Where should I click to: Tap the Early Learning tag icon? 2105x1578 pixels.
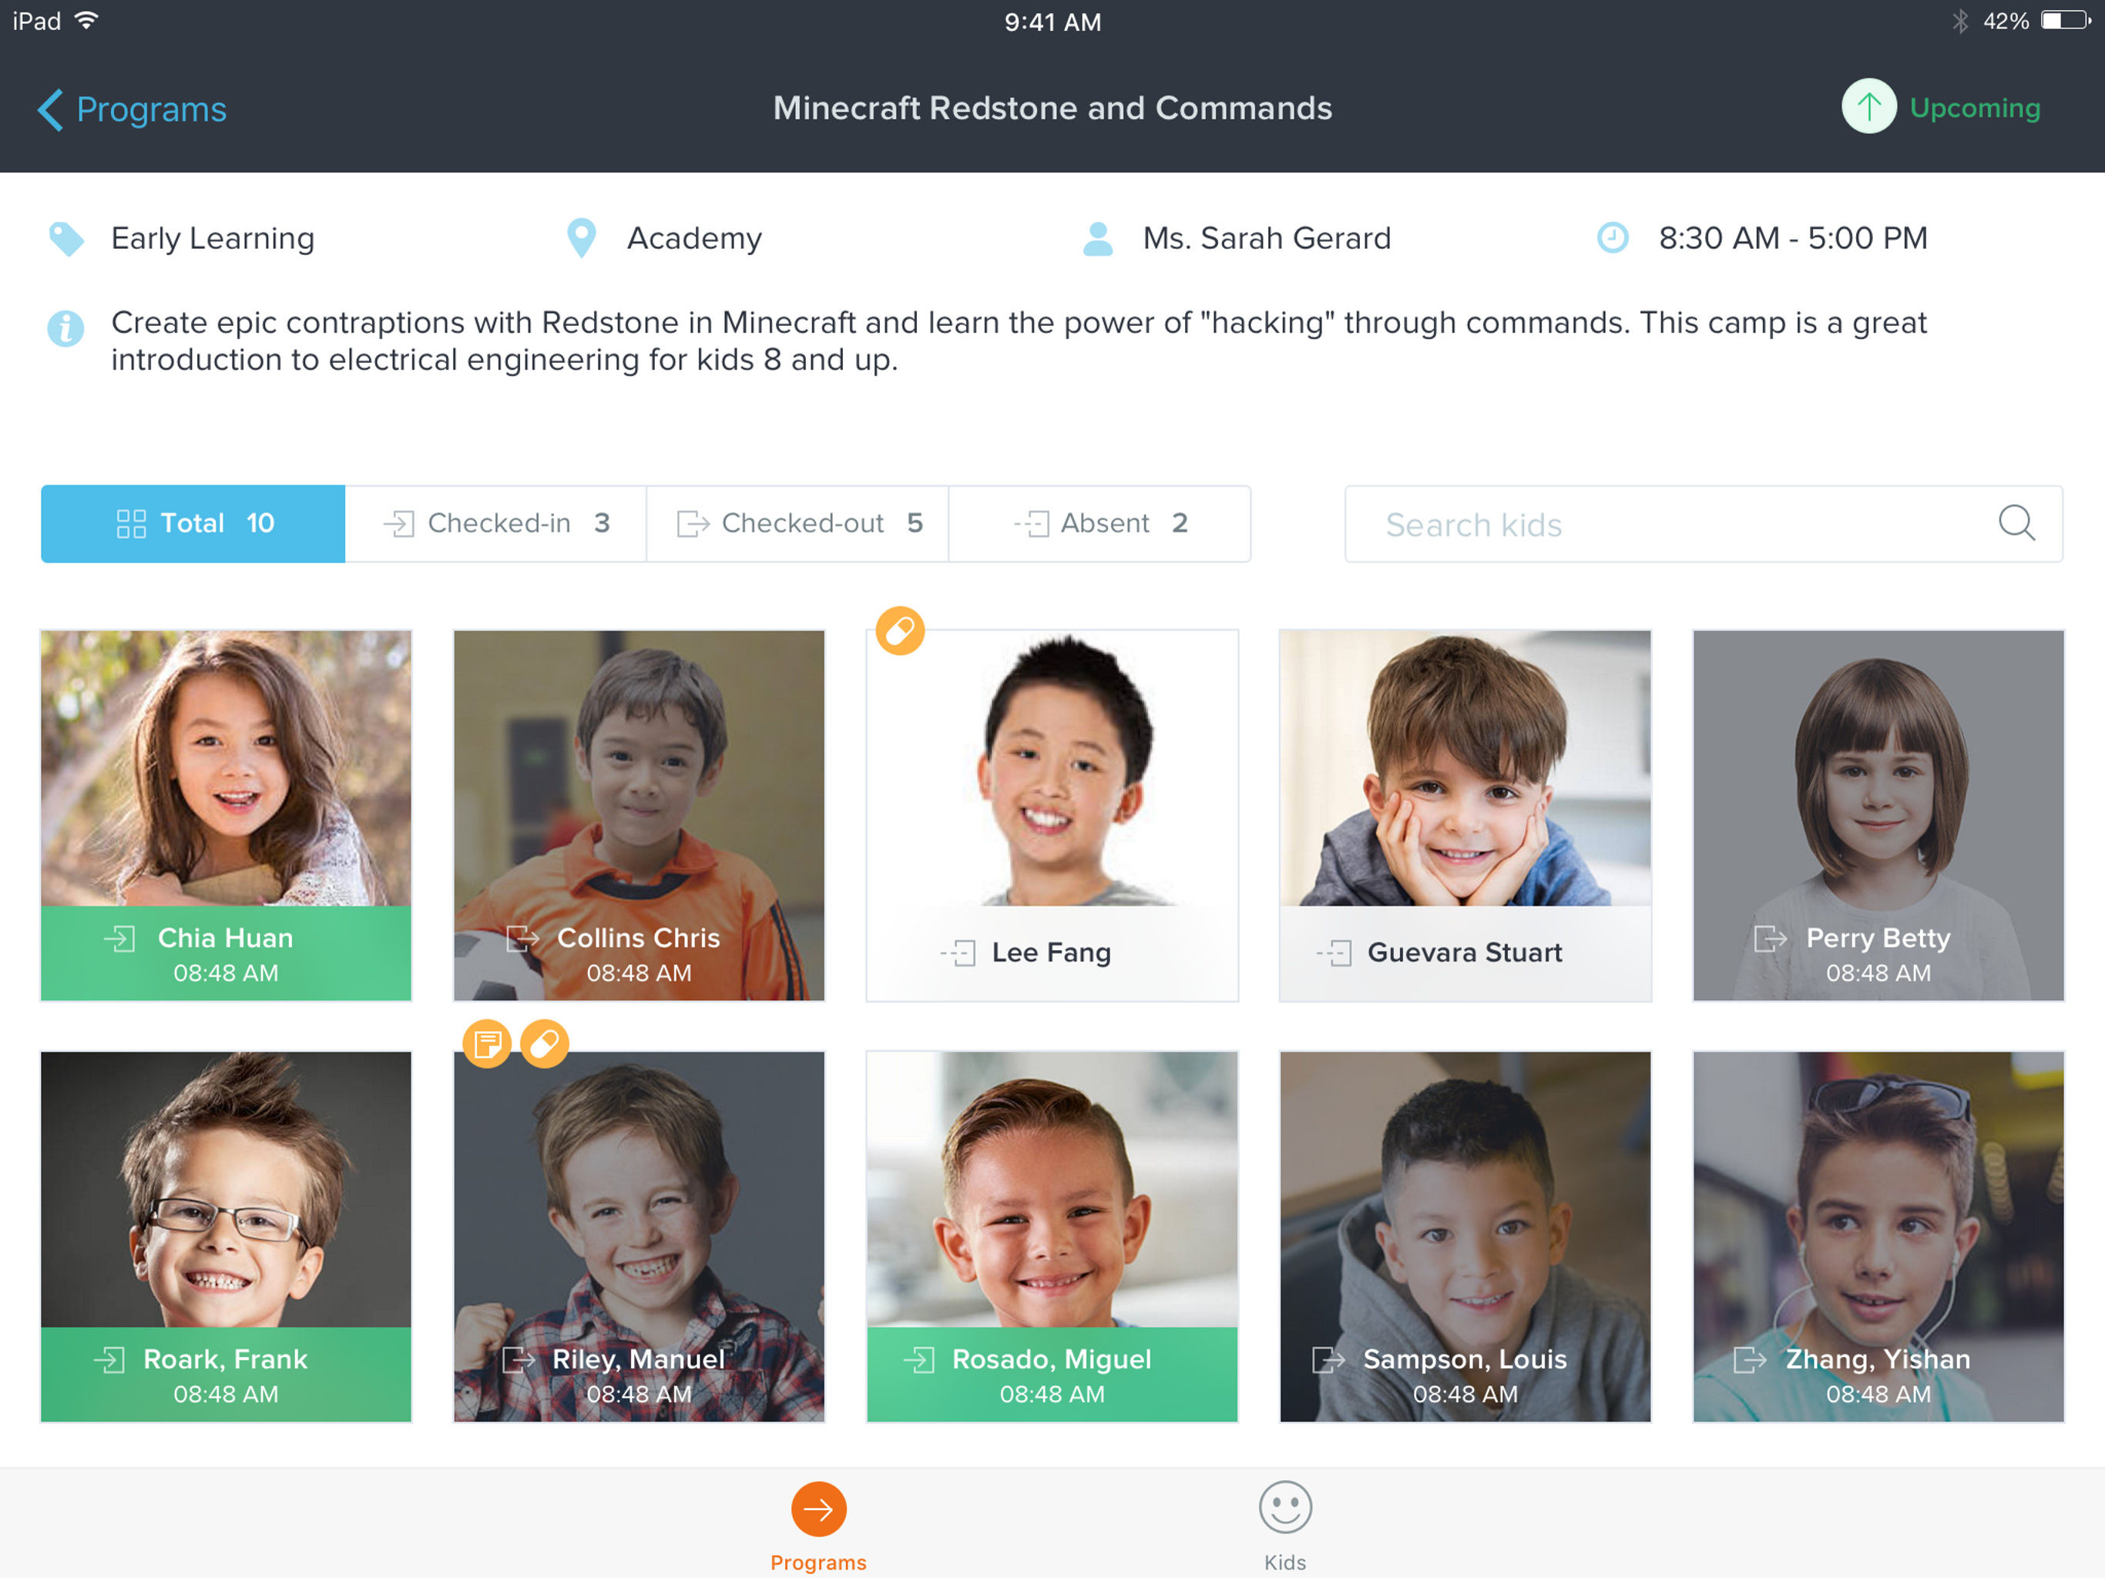(x=65, y=238)
